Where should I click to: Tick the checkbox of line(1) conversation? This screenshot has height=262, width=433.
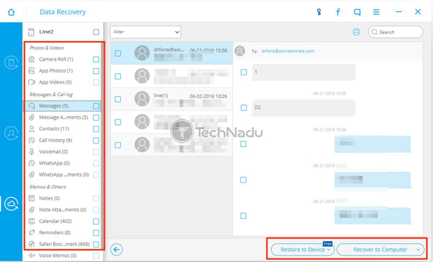click(118, 99)
